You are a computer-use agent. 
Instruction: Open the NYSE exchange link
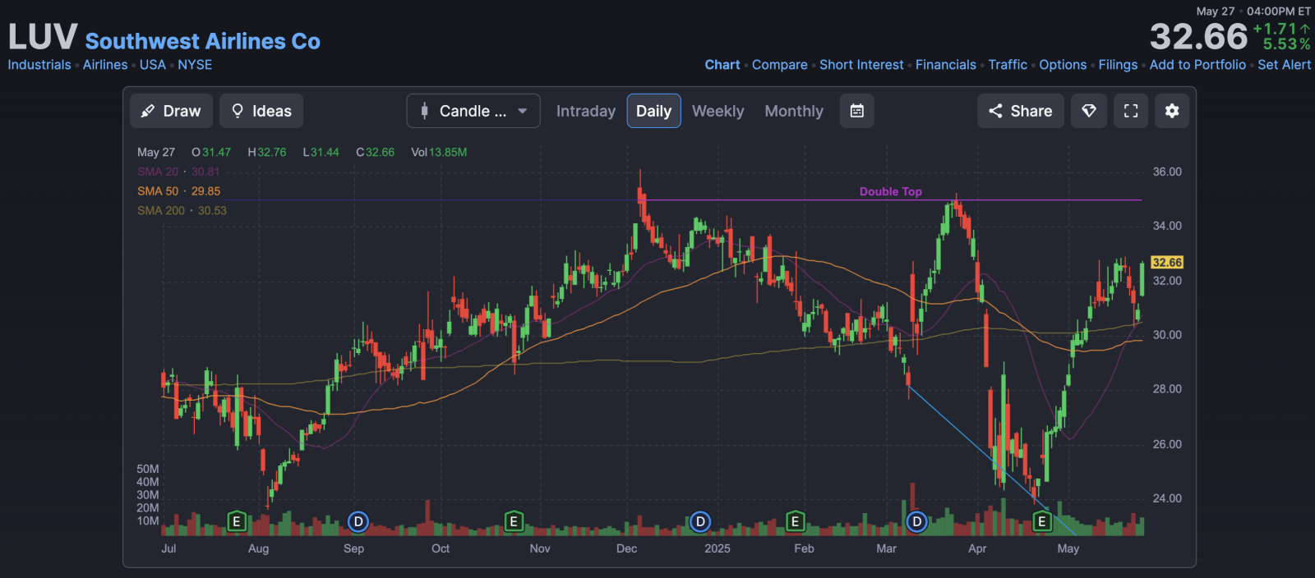(x=195, y=65)
